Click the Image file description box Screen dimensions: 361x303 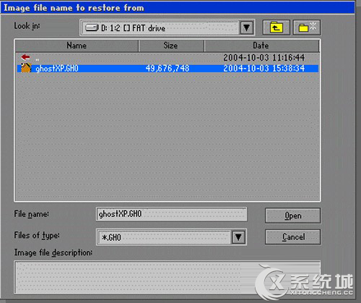pyautogui.click(x=167, y=277)
